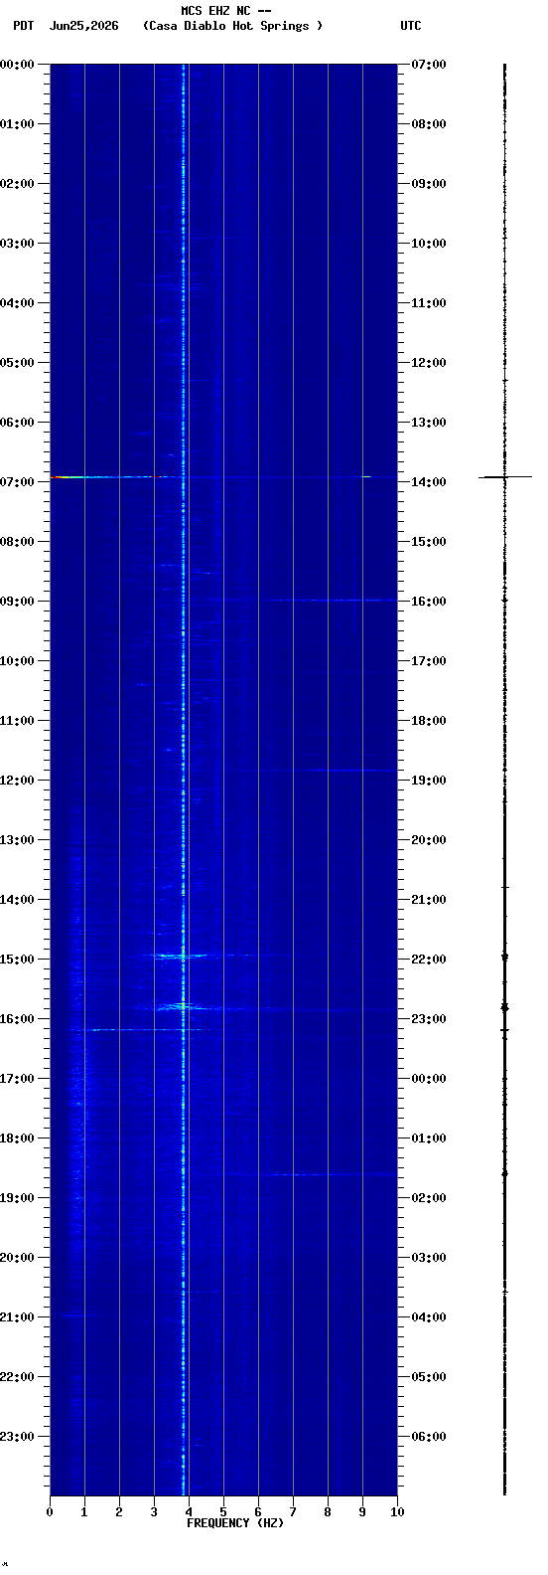
Task: Click the large seismogram spike near 14:00 UTC
Action: click(505, 477)
